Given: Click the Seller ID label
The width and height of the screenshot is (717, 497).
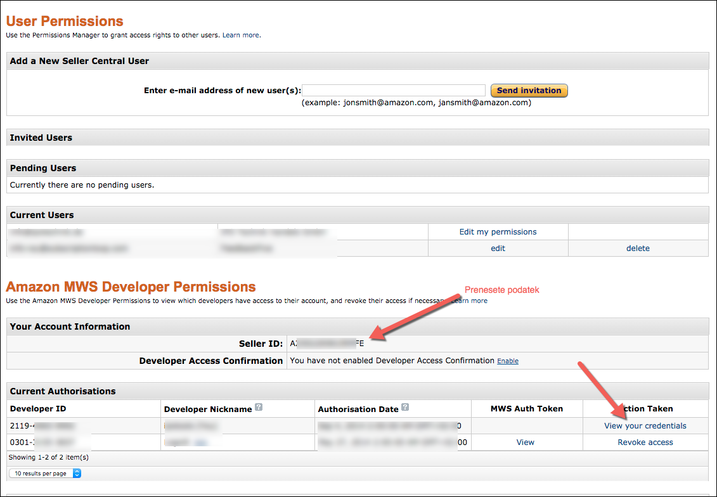Looking at the screenshot, I should [261, 344].
